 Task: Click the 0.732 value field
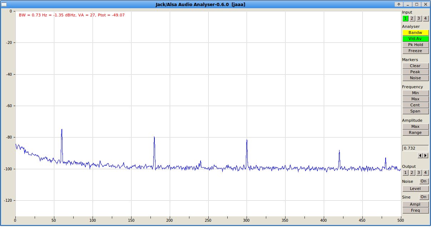[x=416, y=148]
